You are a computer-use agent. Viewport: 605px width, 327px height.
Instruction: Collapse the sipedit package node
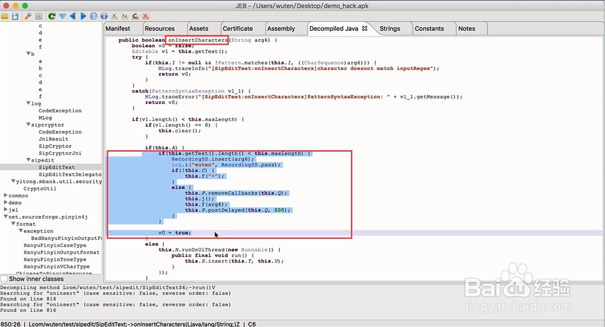[28, 160]
